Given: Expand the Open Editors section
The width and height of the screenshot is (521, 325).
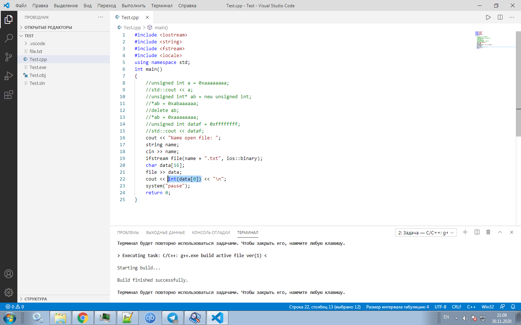Looking at the screenshot, I should click(64, 27).
